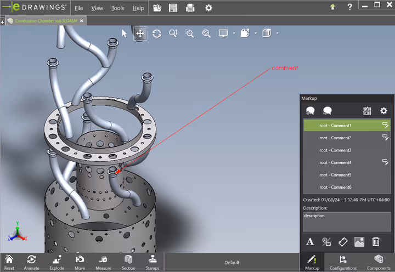Select root - Comment1 in markup list
The height and width of the screenshot is (272, 395).
point(347,126)
